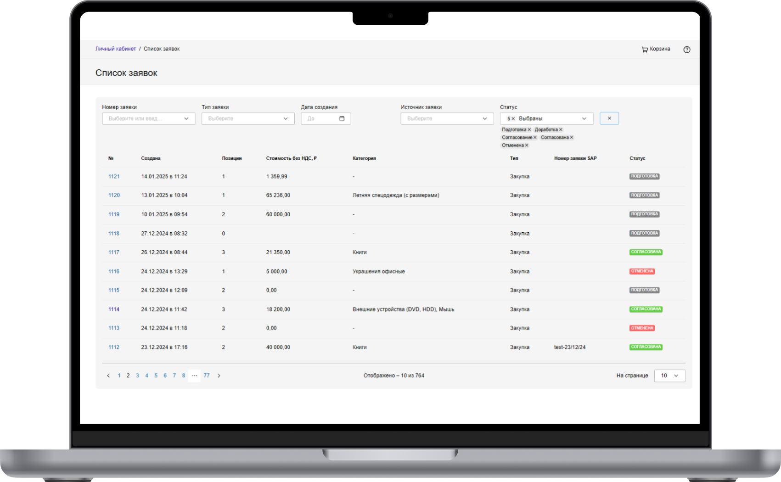
Task: Remove the Согласование status filter tag
Action: pos(535,138)
